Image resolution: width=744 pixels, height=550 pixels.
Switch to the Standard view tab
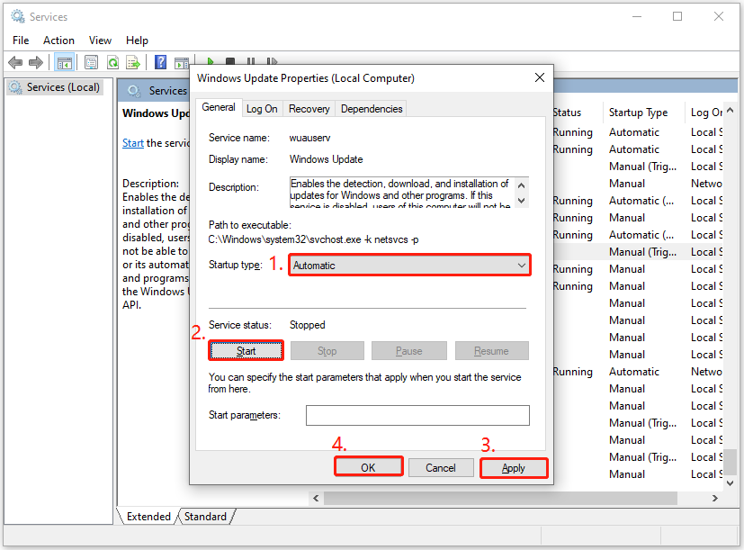click(205, 516)
